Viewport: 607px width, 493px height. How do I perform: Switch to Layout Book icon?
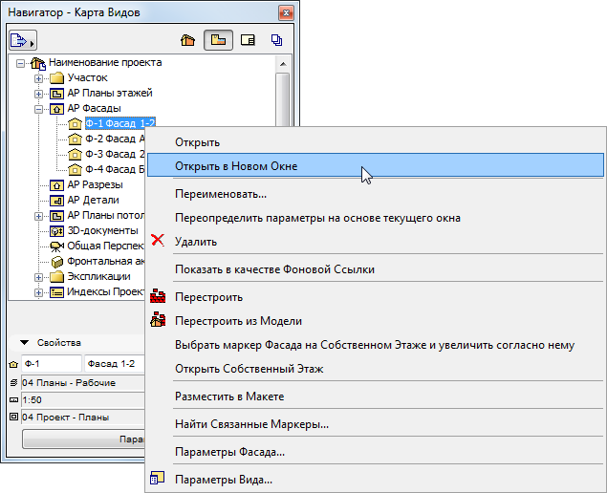click(248, 40)
